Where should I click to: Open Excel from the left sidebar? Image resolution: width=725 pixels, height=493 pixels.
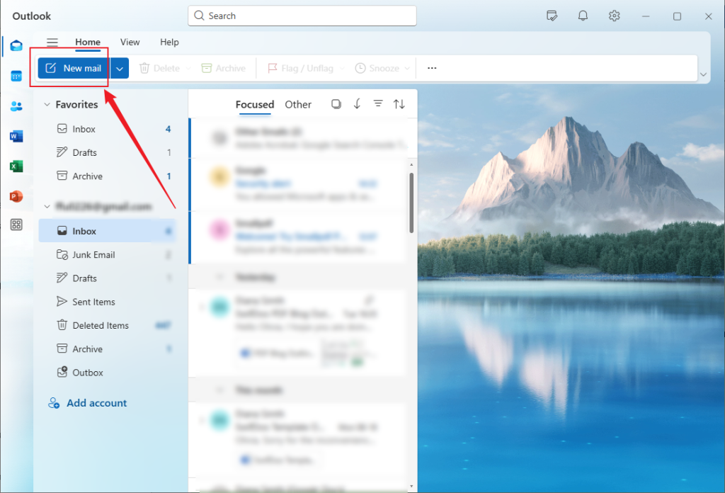16,166
